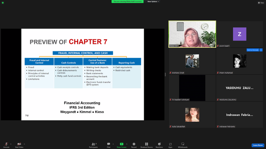
Task: Open the Participants panel
Action: (x=93, y=145)
